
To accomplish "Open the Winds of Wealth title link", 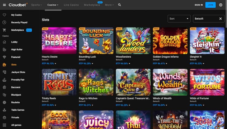I will 162,98.
